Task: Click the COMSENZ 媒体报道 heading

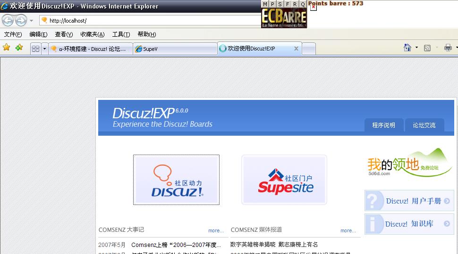Action: click(x=256, y=230)
